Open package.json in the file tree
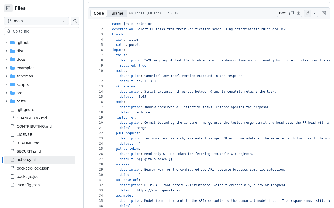 point(29,177)
